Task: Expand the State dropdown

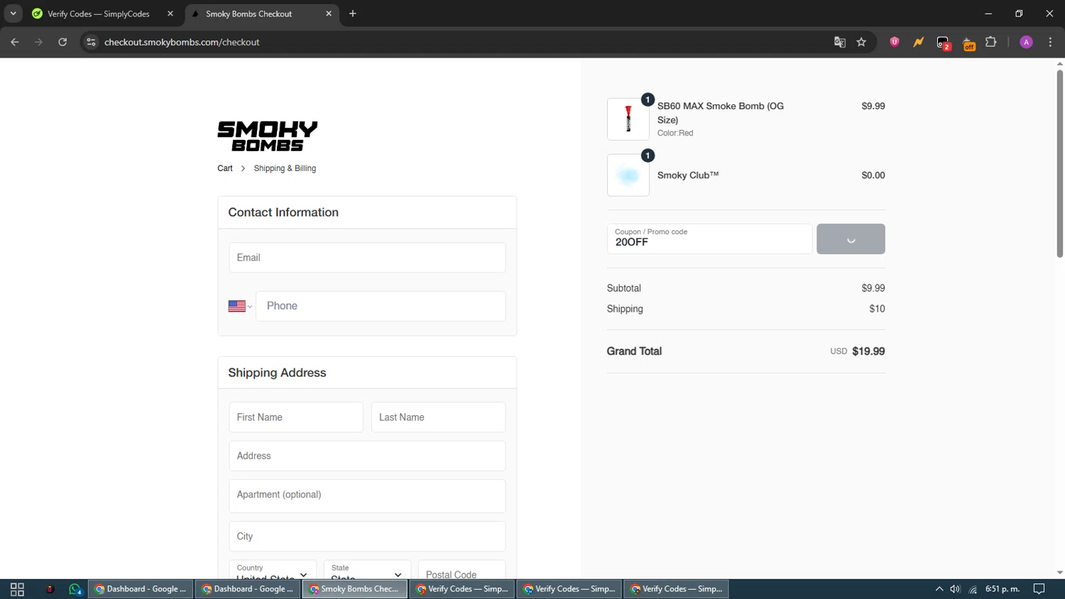Action: coord(367,569)
